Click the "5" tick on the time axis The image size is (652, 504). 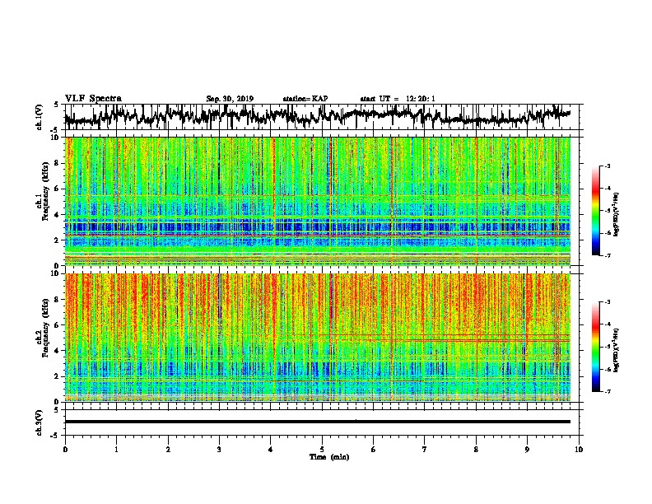[322, 450]
